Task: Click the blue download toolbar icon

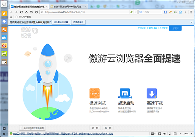Action: [165, 12]
